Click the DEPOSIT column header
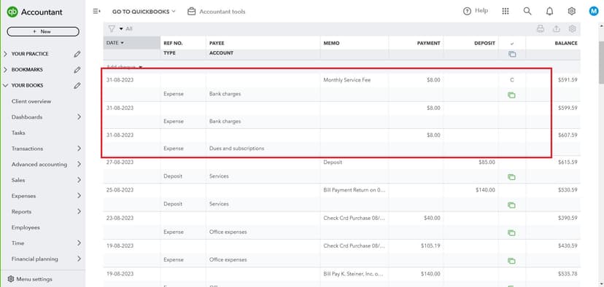 (484, 43)
